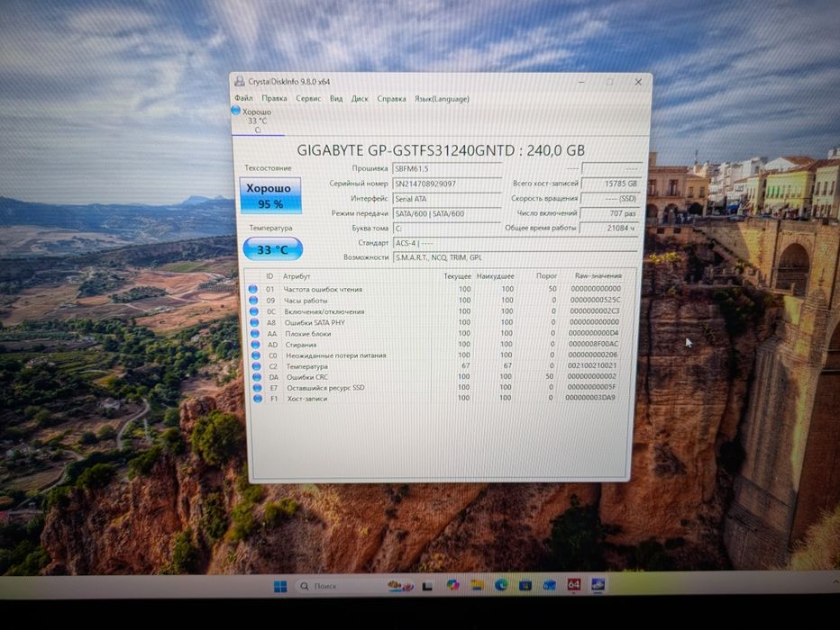
Task: Click the Возможности field S.M.A.R.T., NCQ, TRIM
Action: pyautogui.click(x=516, y=257)
